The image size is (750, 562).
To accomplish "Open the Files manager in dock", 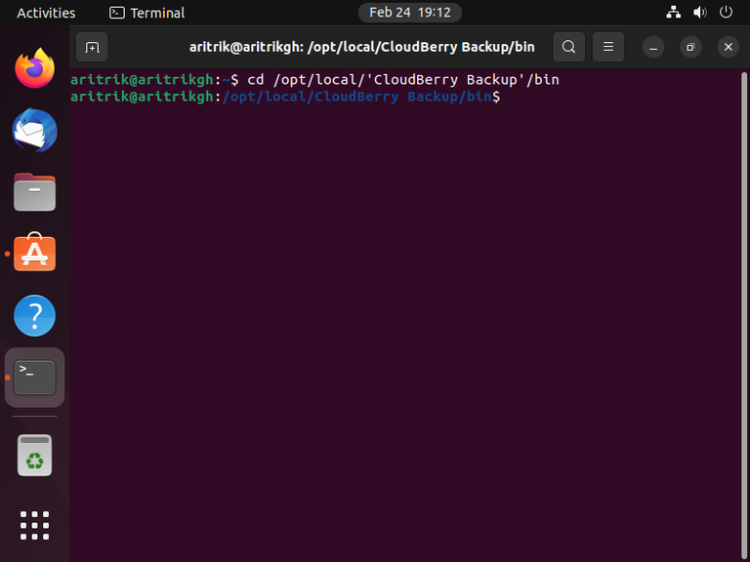I will coord(34,192).
